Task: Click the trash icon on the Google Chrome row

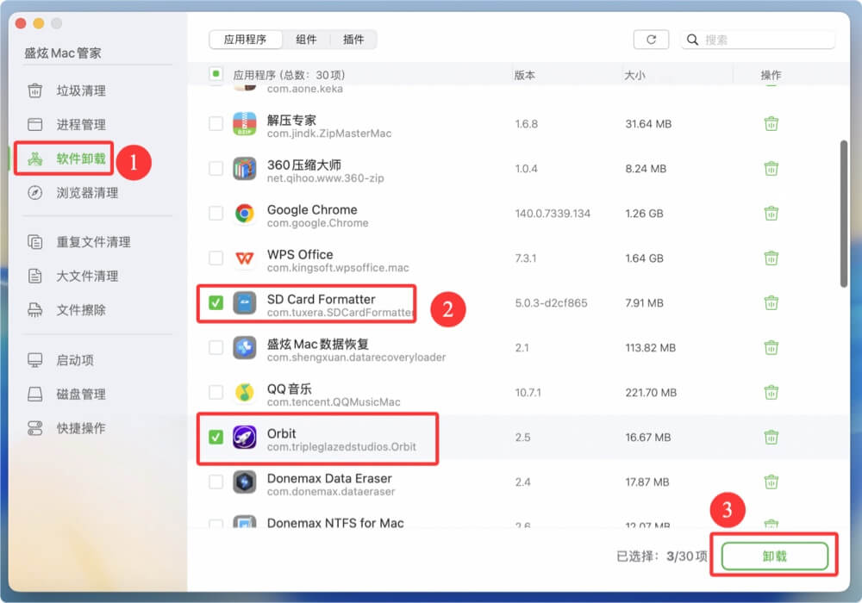Action: click(x=771, y=213)
